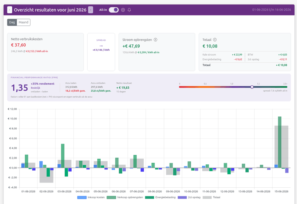Go to previous month with left chevron
This screenshot has width=297, height=204.
10,10
